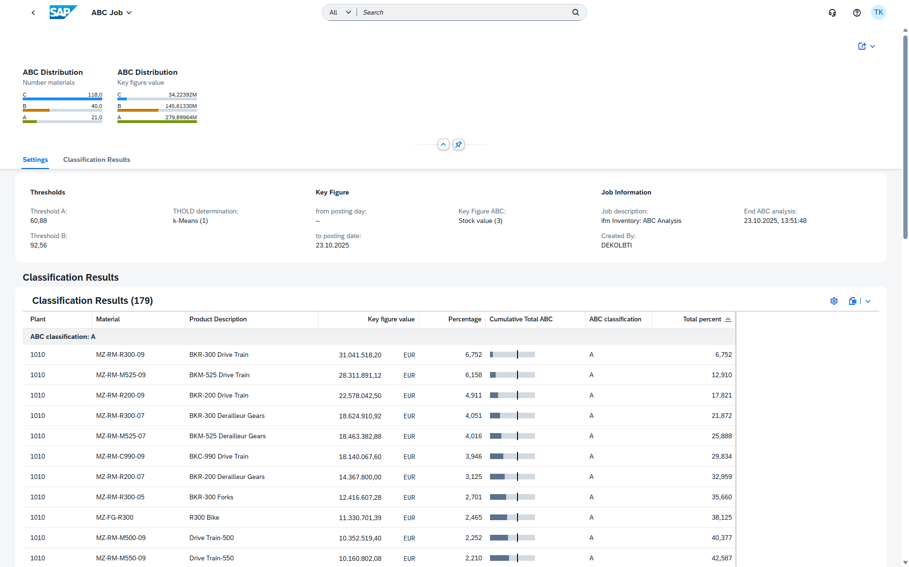Select BKC-990 Drive Train description

click(x=219, y=456)
